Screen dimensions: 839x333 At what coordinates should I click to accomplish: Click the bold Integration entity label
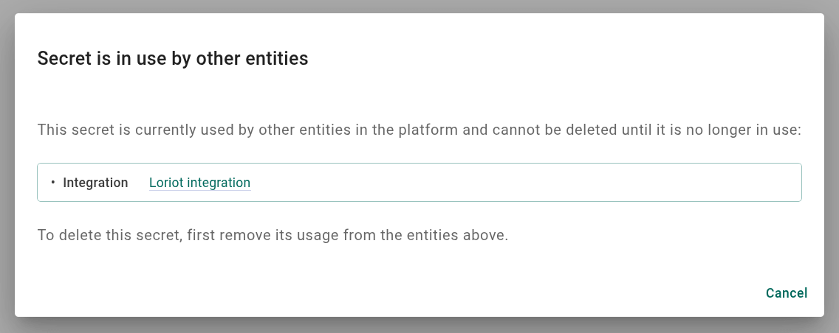coord(95,183)
